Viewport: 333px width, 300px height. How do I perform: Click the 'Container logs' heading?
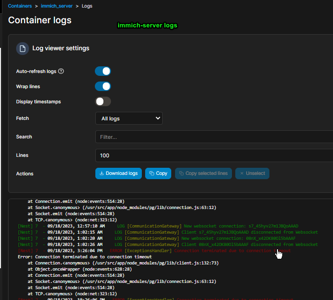[x=40, y=20]
